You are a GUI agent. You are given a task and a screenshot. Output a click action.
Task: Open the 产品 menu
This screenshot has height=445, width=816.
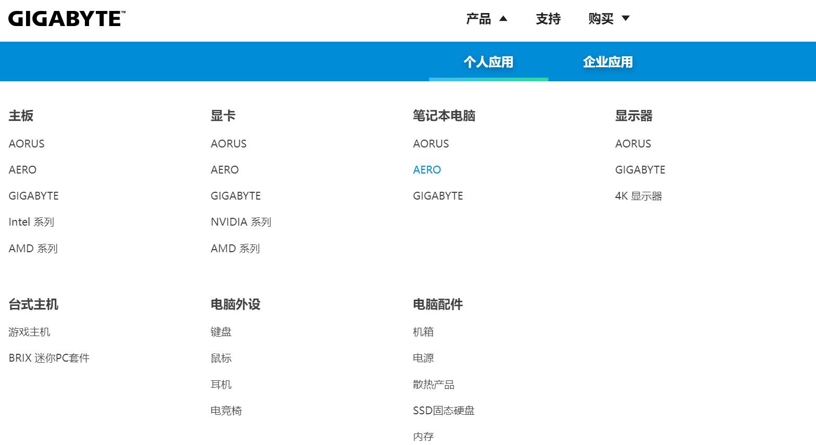pyautogui.click(x=478, y=18)
